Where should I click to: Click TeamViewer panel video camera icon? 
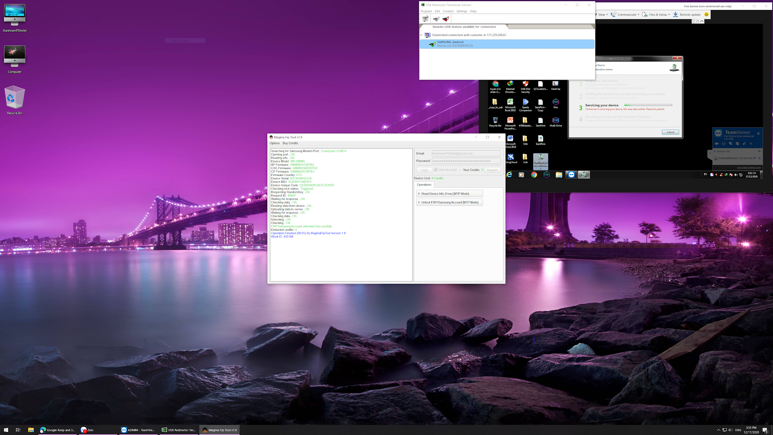[717, 143]
